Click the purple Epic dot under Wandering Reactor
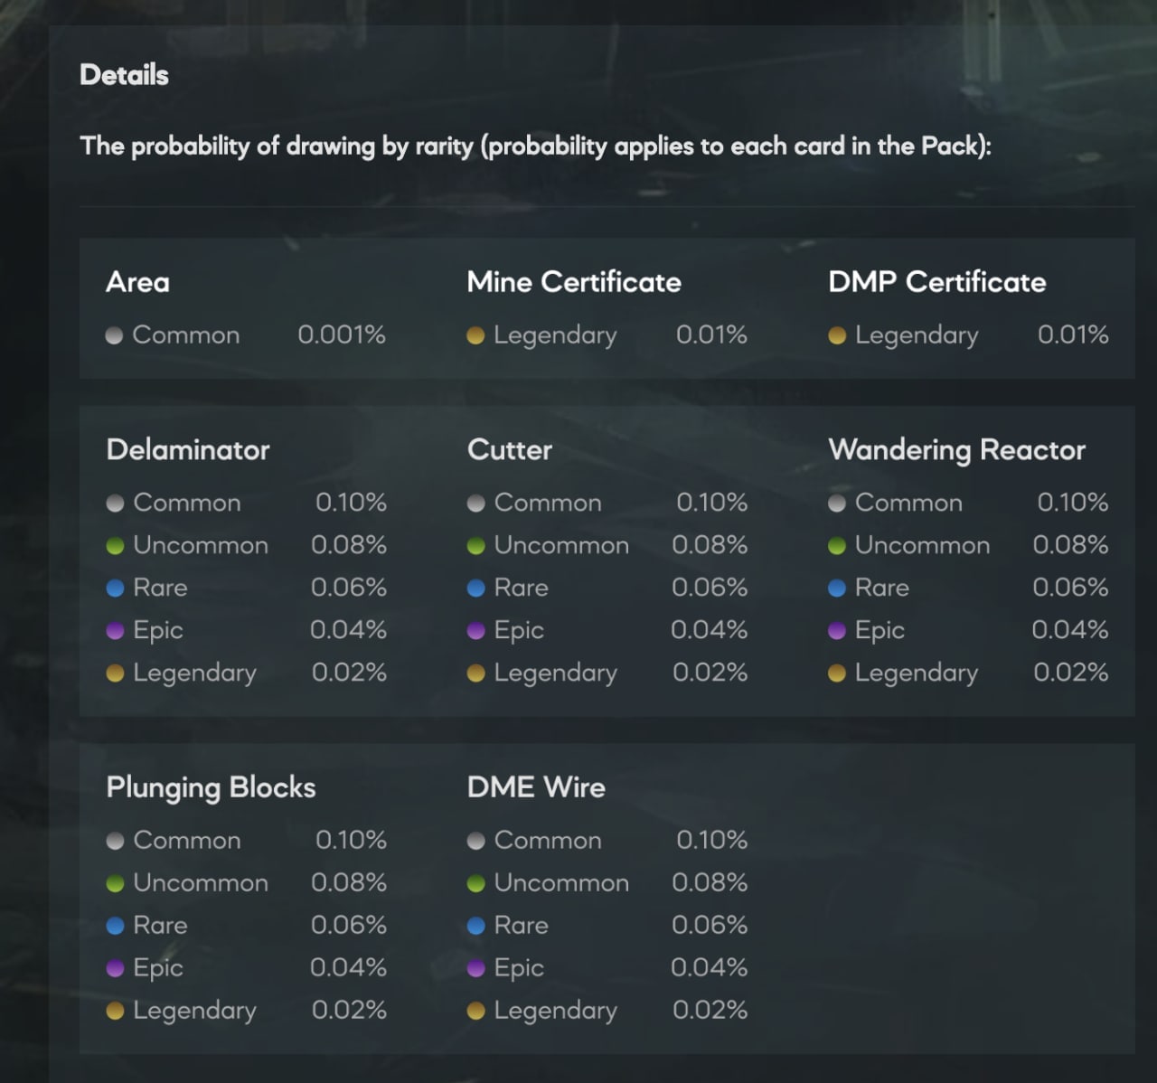Screen dimensions: 1157x1083 tap(837, 630)
